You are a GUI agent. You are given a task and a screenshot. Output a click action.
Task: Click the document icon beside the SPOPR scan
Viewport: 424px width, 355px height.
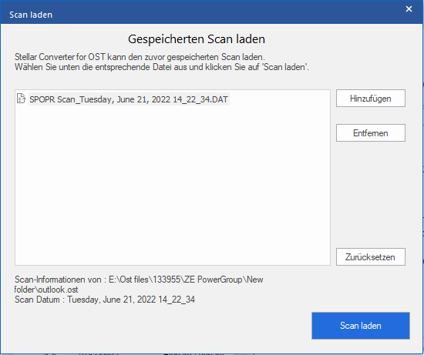coord(21,99)
